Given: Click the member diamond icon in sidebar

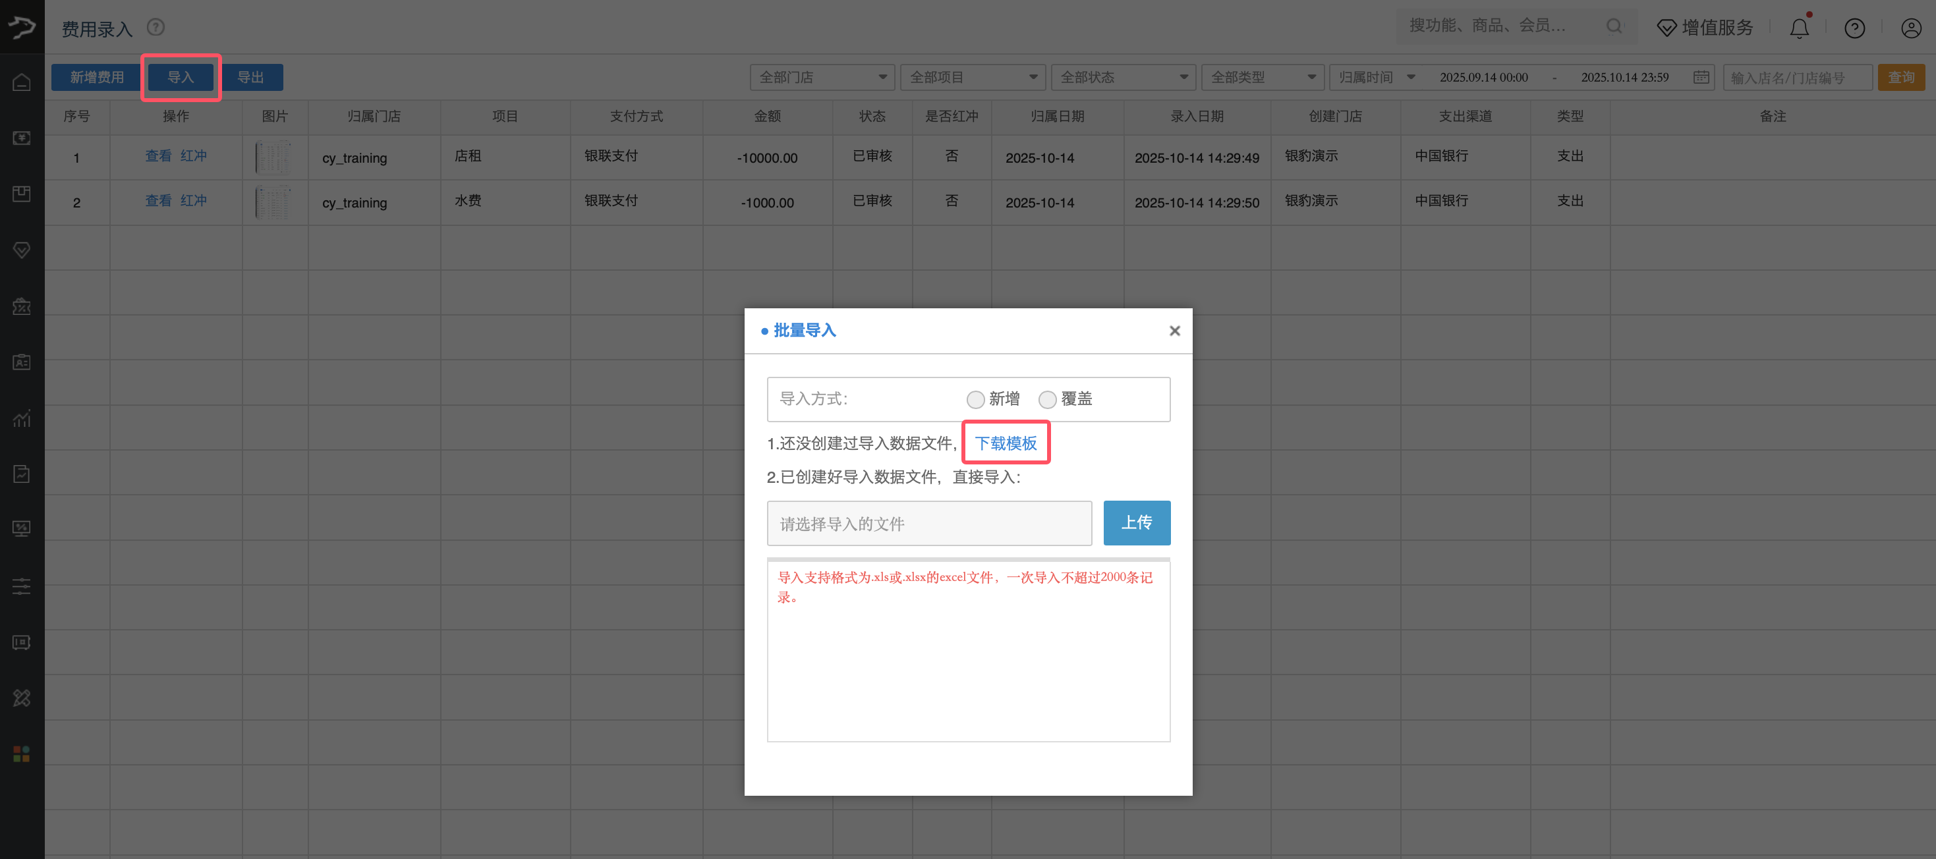Looking at the screenshot, I should pyautogui.click(x=21, y=250).
